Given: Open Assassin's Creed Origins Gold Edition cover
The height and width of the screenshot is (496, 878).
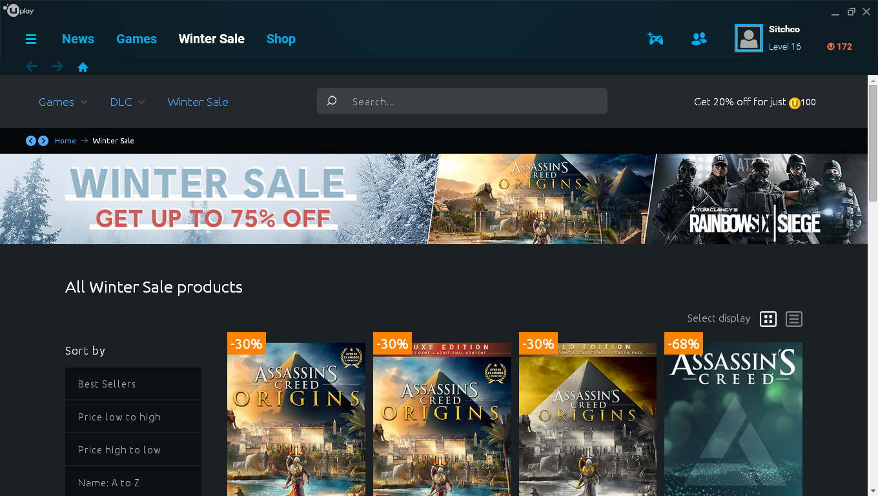Looking at the screenshot, I should tap(588, 419).
